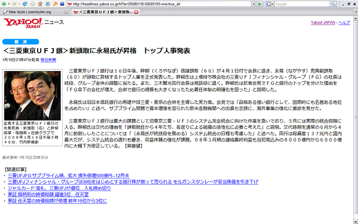This screenshot has width=358, height=224.
Task: Click the Yahoo! JAPAN logo
Action: click(x=23, y=23)
